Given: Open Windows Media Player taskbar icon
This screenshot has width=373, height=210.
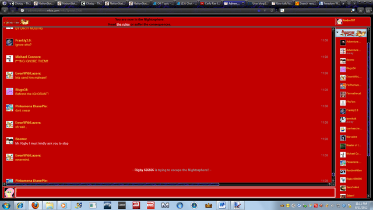Looking at the screenshot, I should tap(64, 205).
